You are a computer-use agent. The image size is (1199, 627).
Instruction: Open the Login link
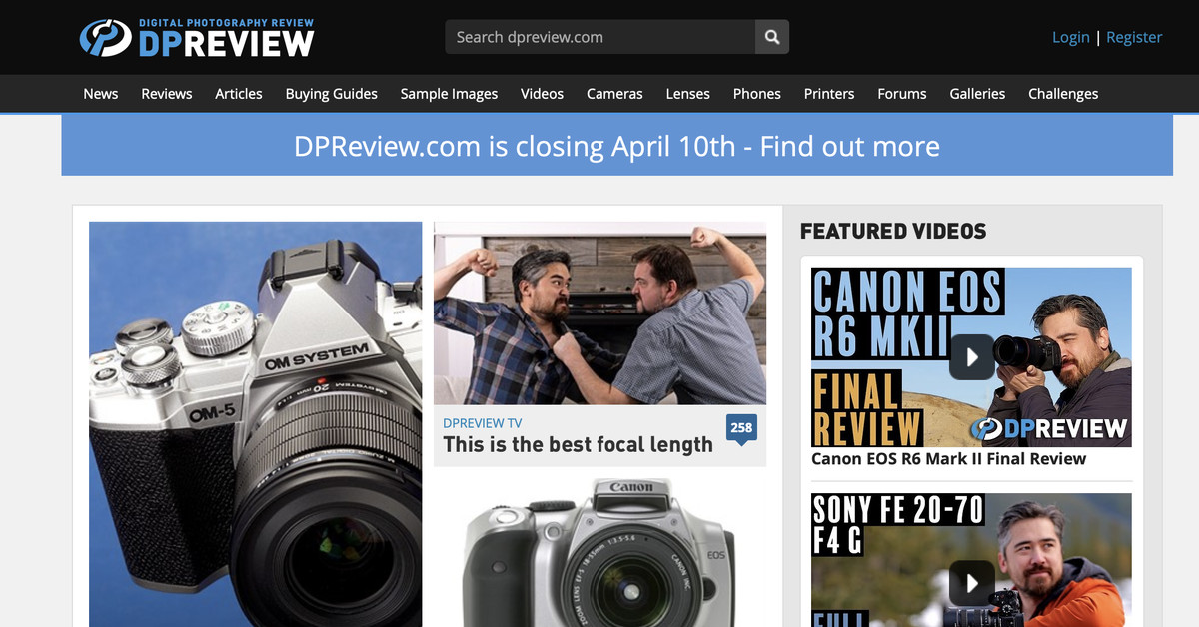1071,37
